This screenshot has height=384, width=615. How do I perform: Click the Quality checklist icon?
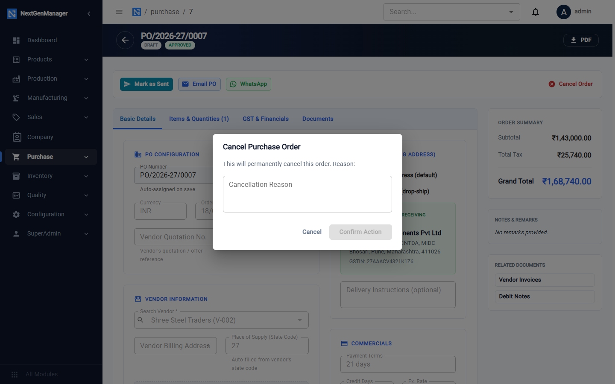coord(16,195)
